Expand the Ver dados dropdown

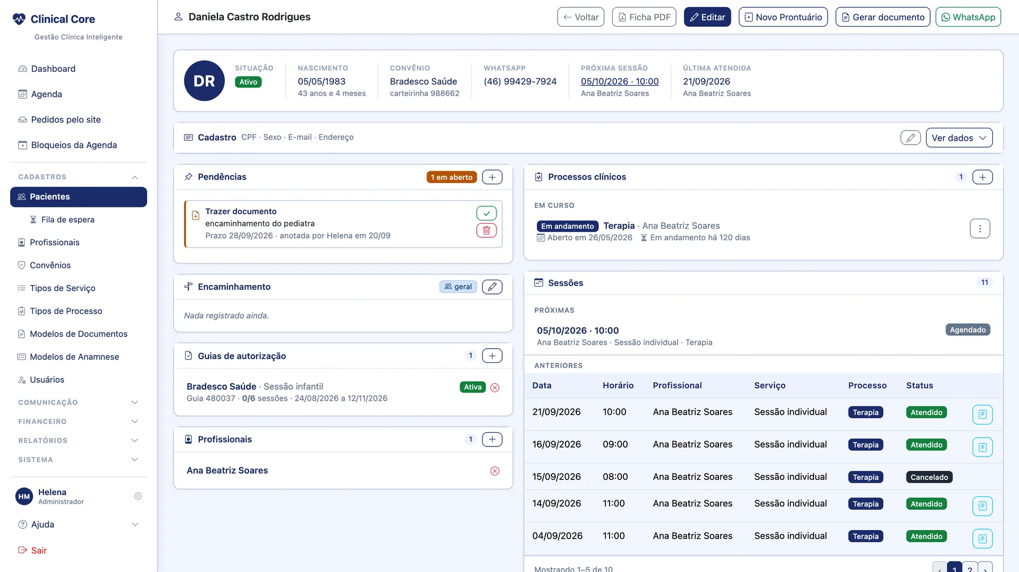click(959, 138)
